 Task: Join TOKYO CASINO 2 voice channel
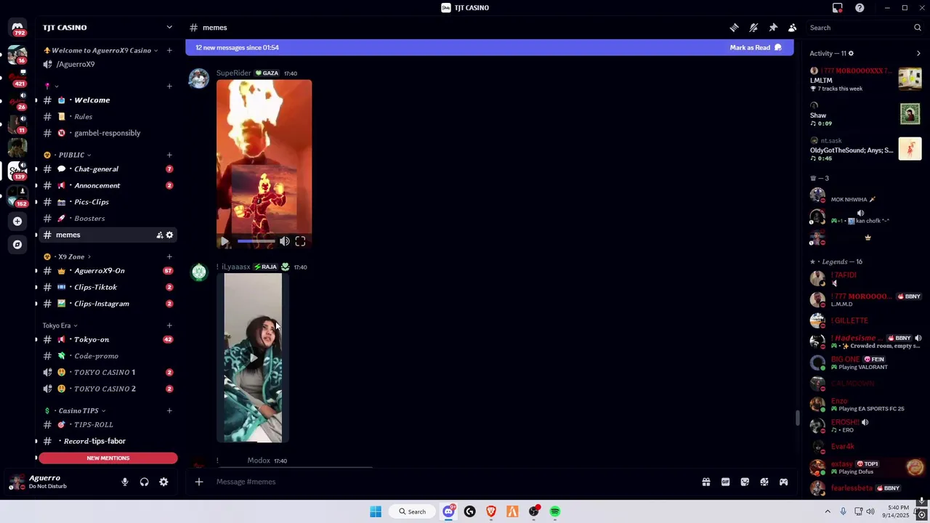108,389
